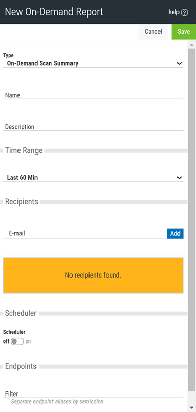The height and width of the screenshot is (412, 196).
Task: Click the Scheduler 'on' label
Action: click(x=28, y=341)
